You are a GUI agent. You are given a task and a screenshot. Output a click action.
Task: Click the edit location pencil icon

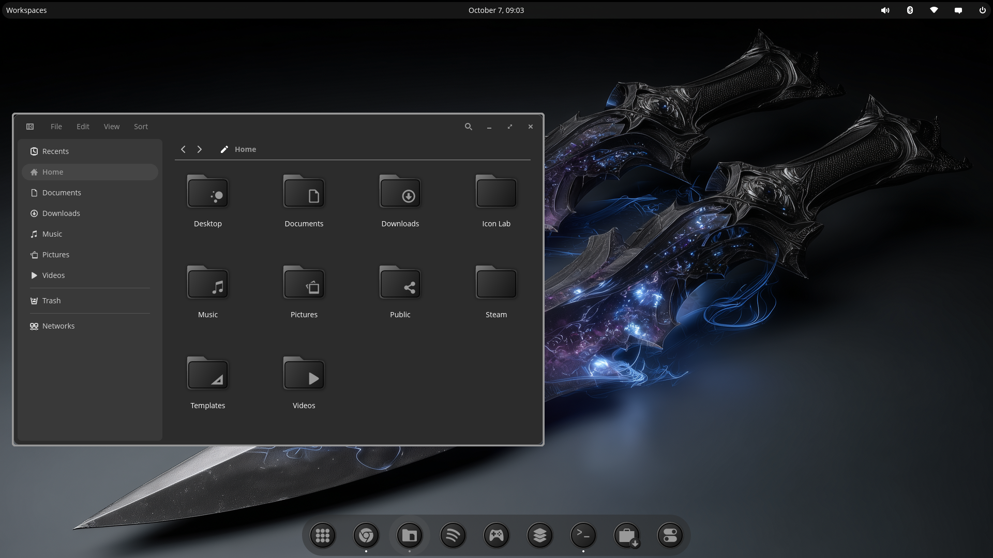pos(224,149)
